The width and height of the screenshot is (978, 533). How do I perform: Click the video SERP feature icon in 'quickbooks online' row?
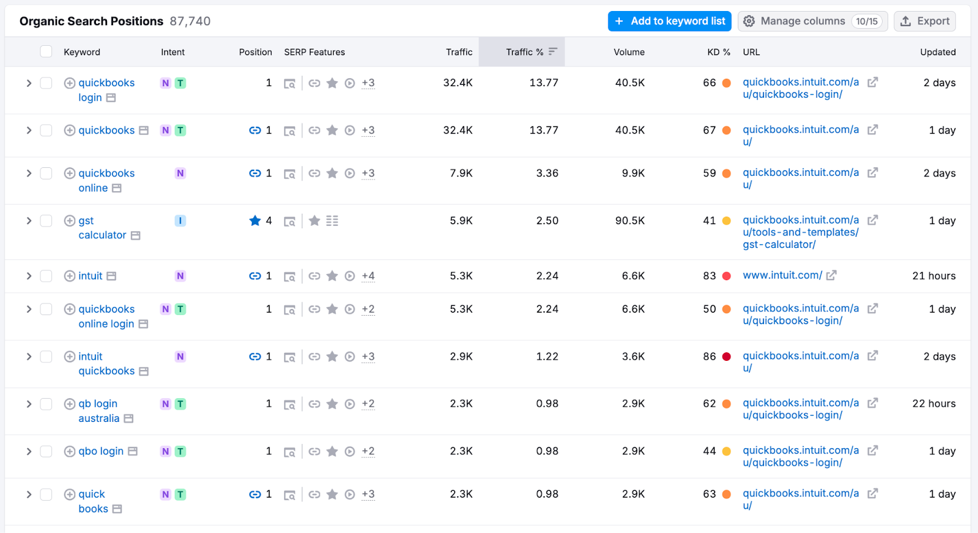point(350,173)
